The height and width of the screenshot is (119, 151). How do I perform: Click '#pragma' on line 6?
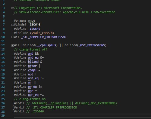(x=20, y=21)
